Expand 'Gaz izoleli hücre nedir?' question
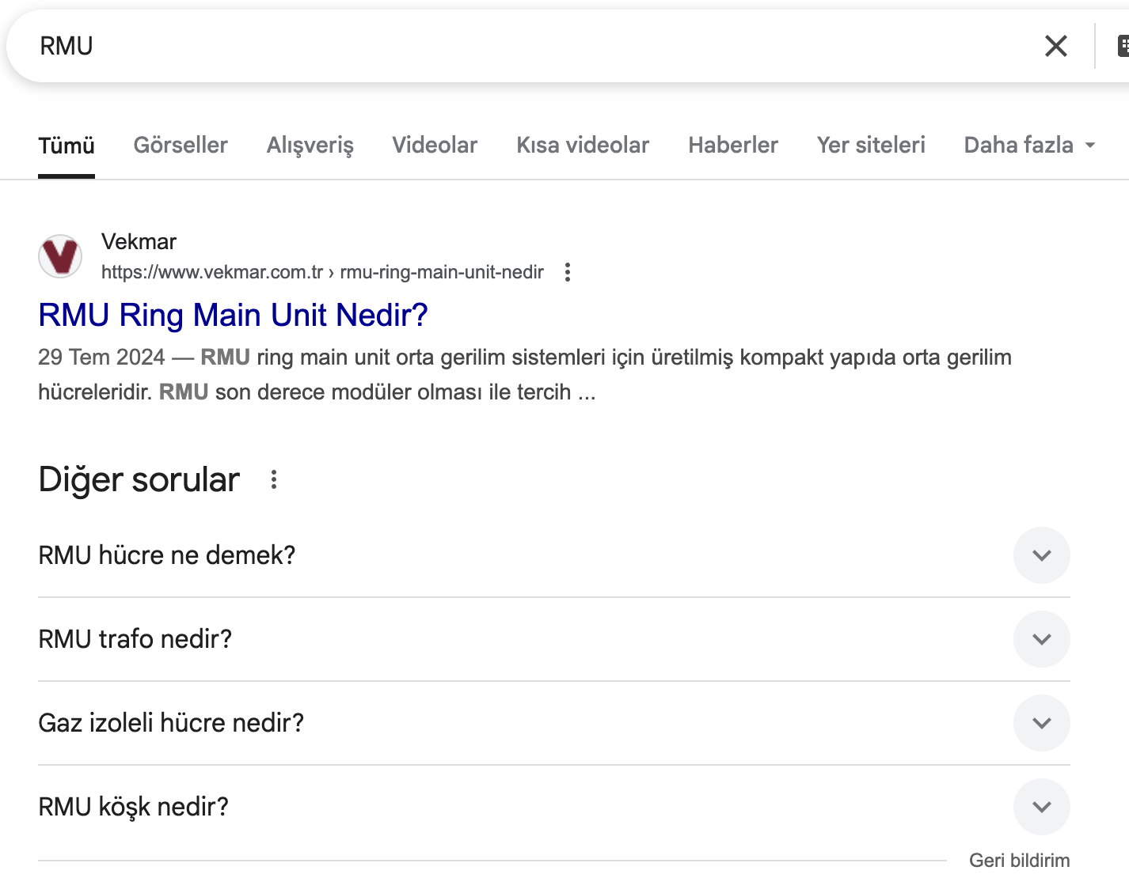This screenshot has width=1129, height=878. point(1041,723)
